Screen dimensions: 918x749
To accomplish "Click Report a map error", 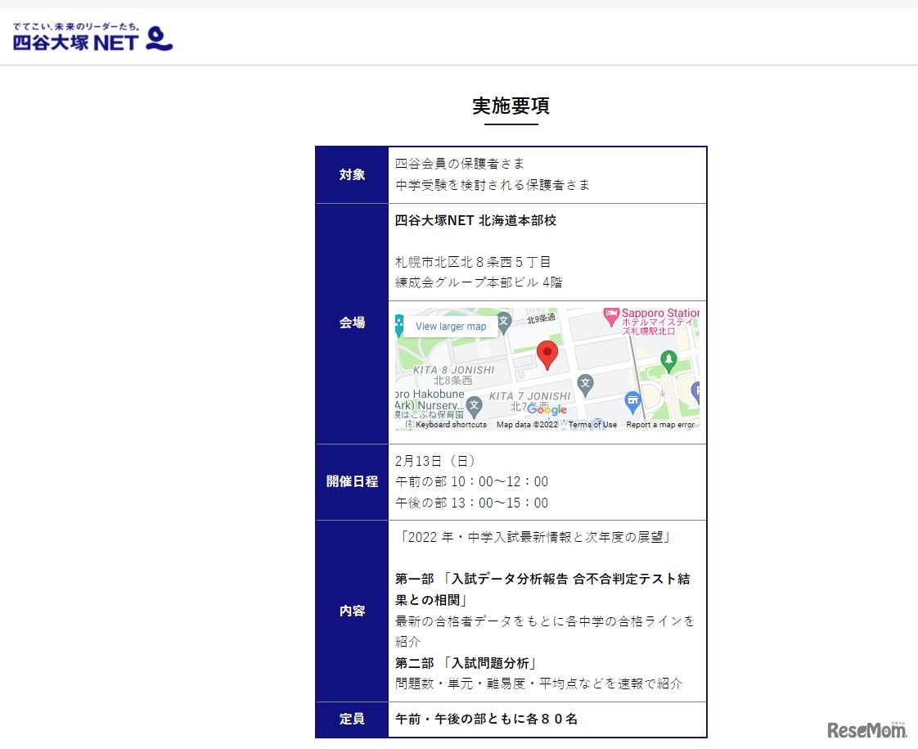I will tap(660, 425).
